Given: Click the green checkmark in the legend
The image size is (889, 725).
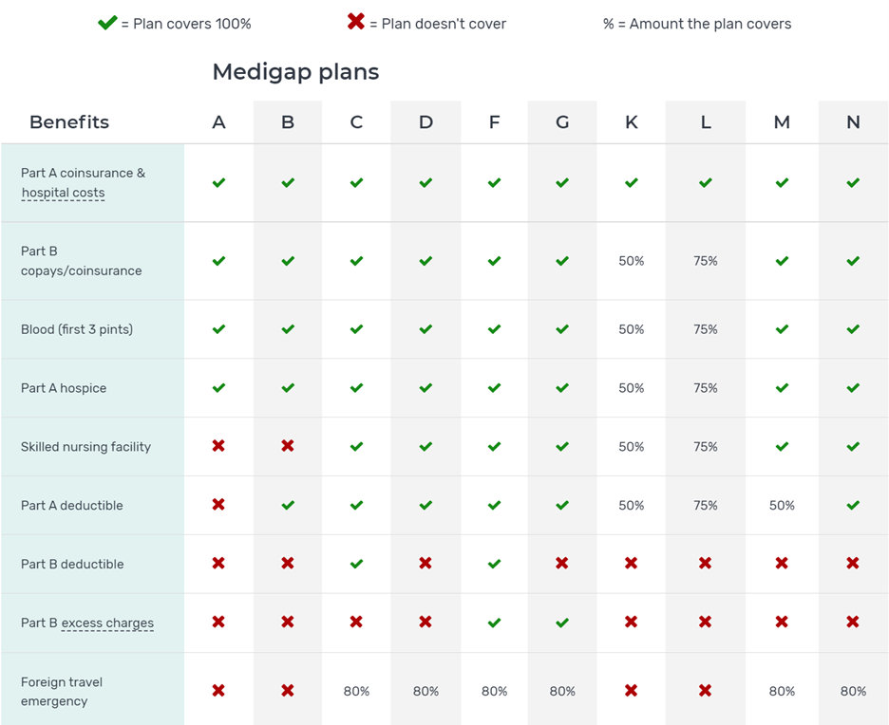Looking at the screenshot, I should (x=107, y=22).
